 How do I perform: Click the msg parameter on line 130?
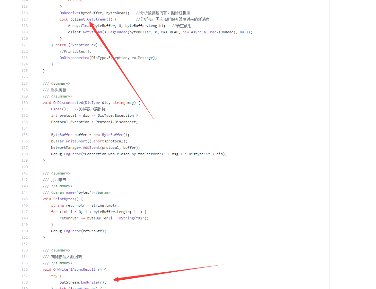[130, 103]
